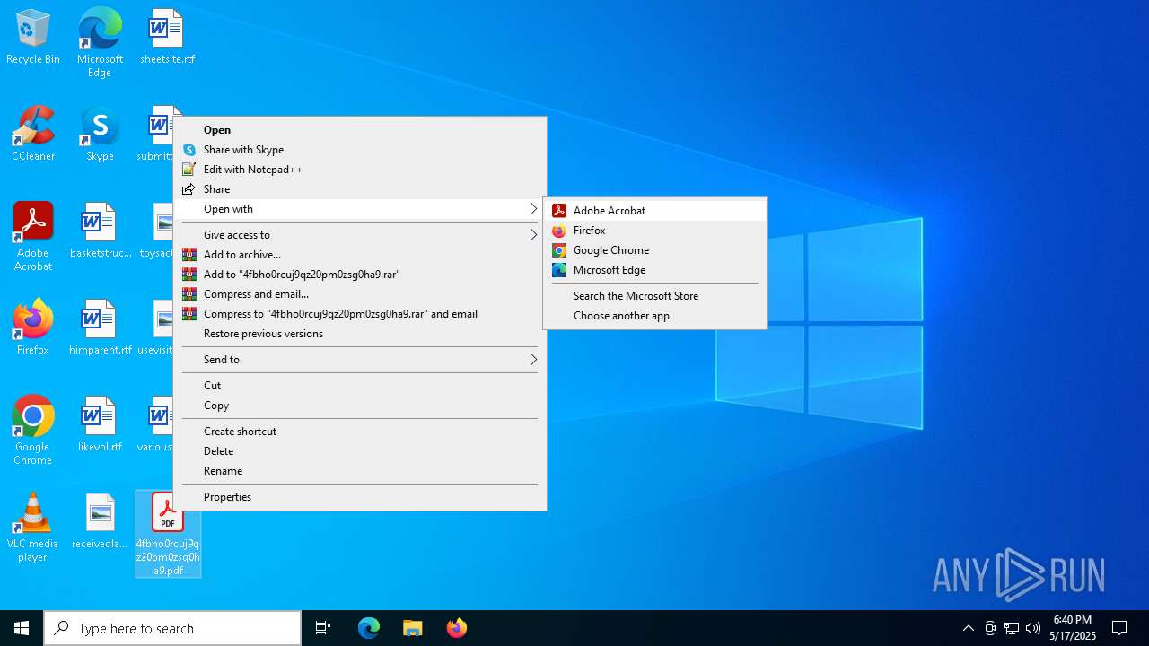Launch Firefox from the taskbar
Image resolution: width=1149 pixels, height=646 pixels.
pyautogui.click(x=456, y=628)
